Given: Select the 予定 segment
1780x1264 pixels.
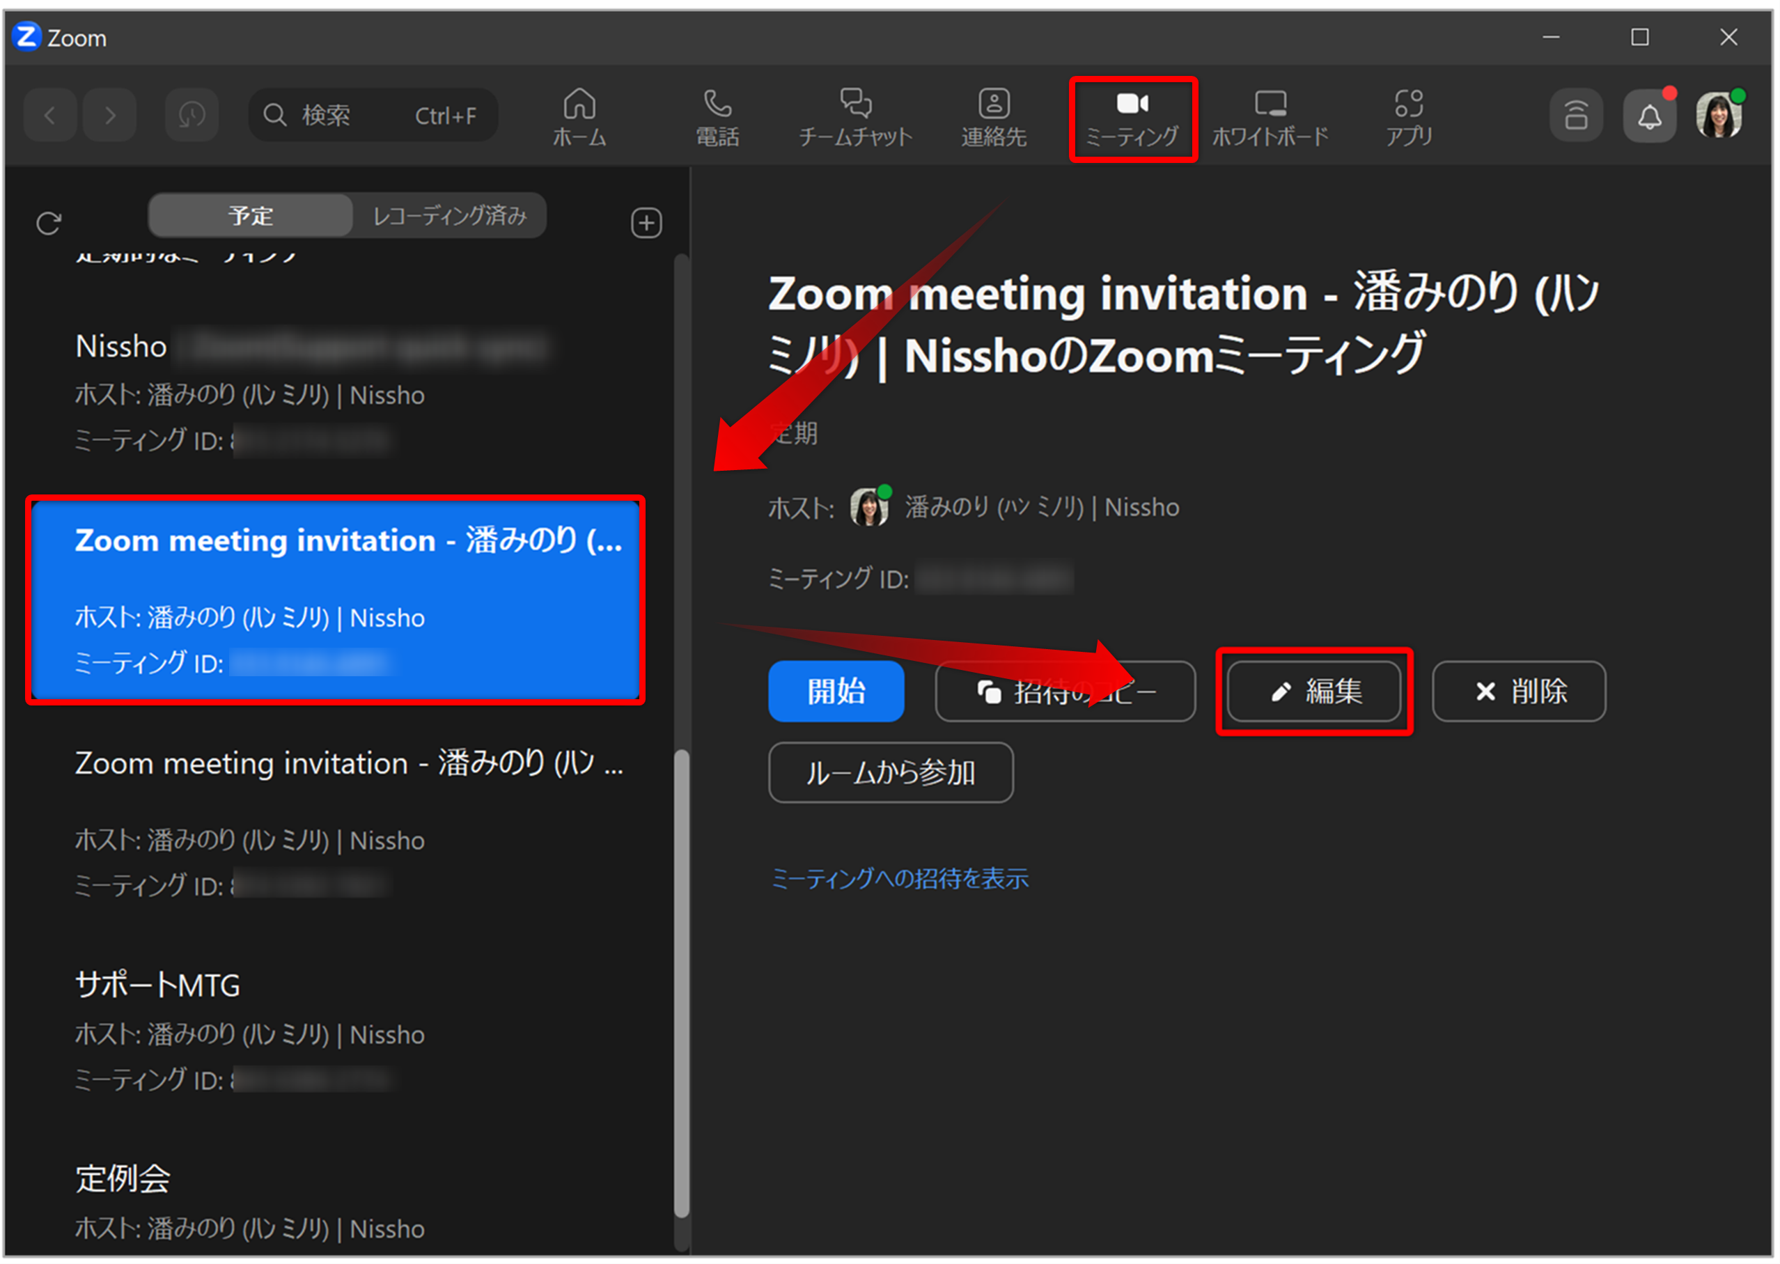Looking at the screenshot, I should 251,216.
